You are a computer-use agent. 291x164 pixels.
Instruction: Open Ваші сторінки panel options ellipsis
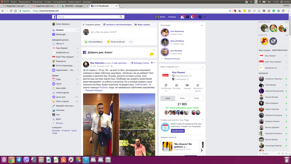point(202,67)
